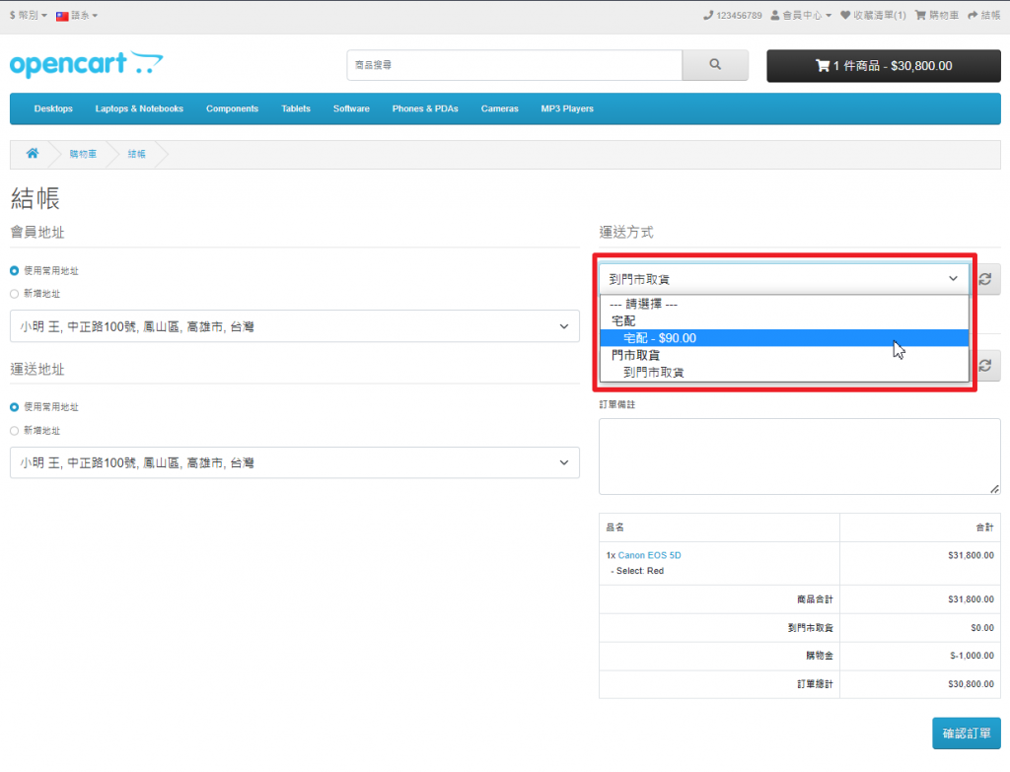This screenshot has height=772, width=1010.
Task: Open the Software category
Action: (351, 108)
